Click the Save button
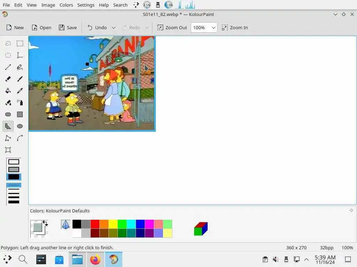Viewport: 357px width, 267px height. point(68,27)
